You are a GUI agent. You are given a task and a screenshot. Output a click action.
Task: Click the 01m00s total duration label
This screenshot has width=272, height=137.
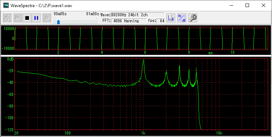[x=93, y=14]
